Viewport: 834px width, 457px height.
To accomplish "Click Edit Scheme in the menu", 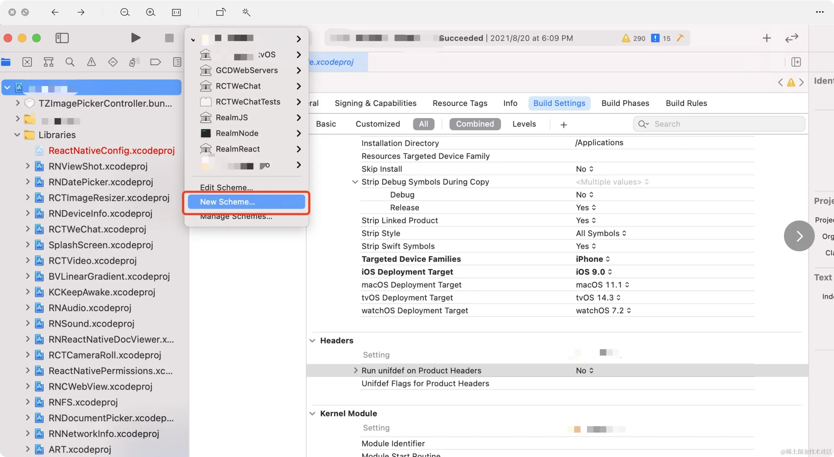I will 226,187.
